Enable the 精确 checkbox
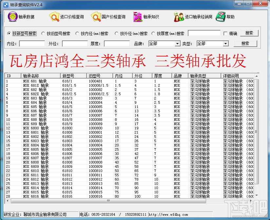Image resolution: width=270 pixels, height=220 pixels. [x=225, y=33]
